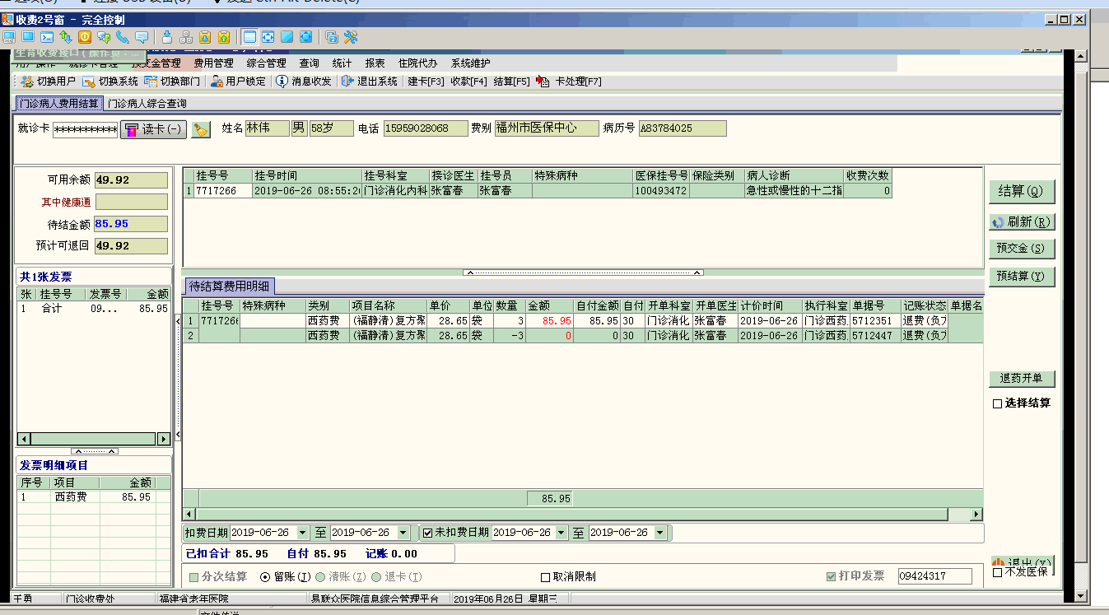This screenshot has height=615, width=1109.
Task: Click the 切换用户 (switch user) toolbar icon
Action: pos(26,82)
